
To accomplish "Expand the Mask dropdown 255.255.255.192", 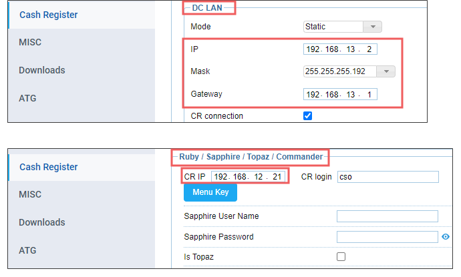I will tap(349, 71).
